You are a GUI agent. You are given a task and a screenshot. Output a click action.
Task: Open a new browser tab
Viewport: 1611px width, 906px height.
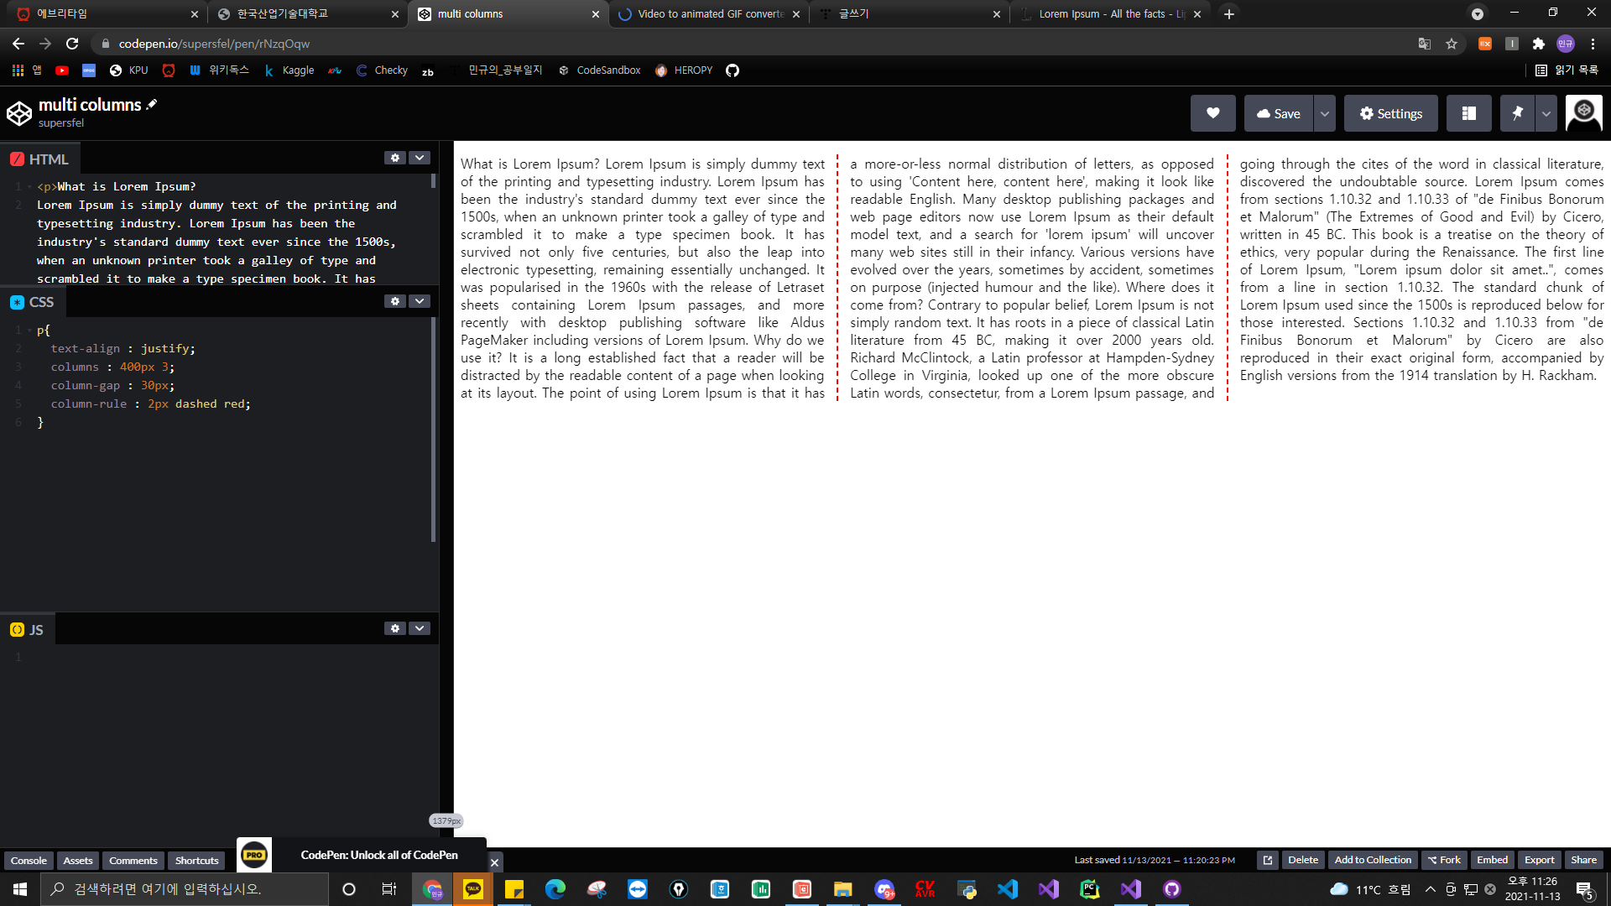1229,13
